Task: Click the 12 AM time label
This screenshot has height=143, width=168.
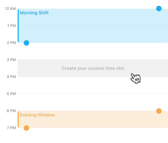Action: (x=10, y=9)
